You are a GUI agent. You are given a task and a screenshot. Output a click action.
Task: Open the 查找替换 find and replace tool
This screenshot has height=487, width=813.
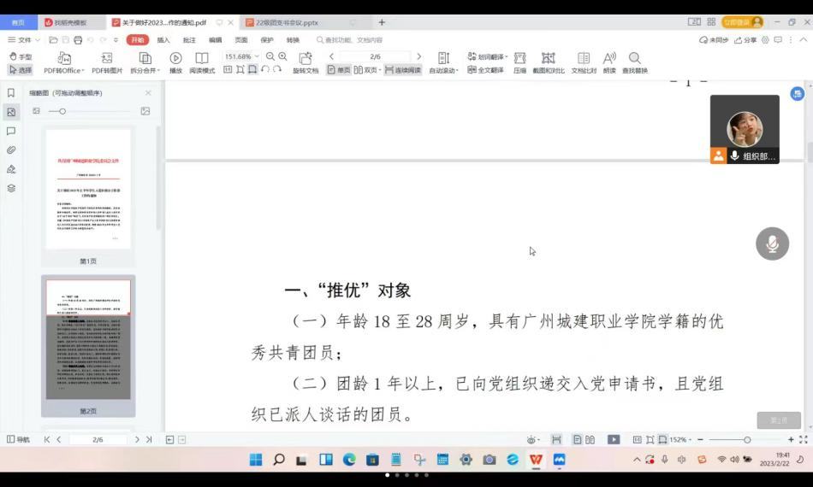tap(634, 58)
